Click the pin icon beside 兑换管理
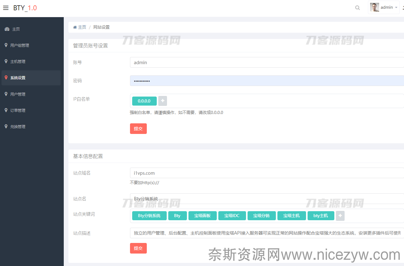The image size is (404, 266). [x=6, y=126]
